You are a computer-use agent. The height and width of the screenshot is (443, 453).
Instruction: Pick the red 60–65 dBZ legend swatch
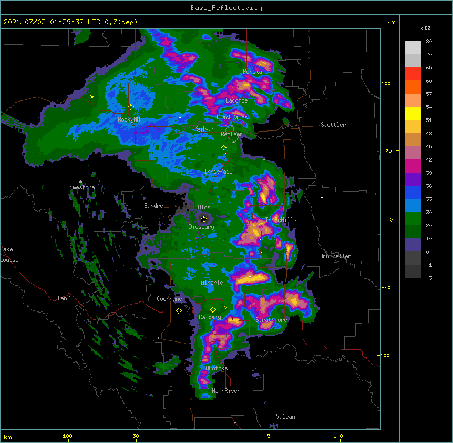pos(413,74)
